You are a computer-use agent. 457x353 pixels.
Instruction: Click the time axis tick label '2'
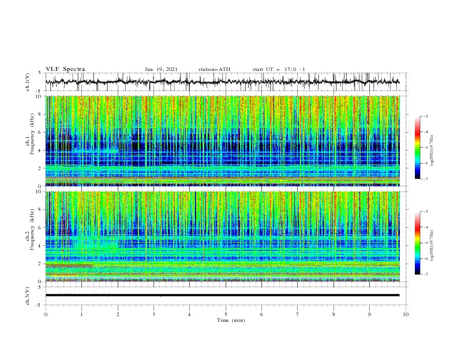(x=118, y=314)
